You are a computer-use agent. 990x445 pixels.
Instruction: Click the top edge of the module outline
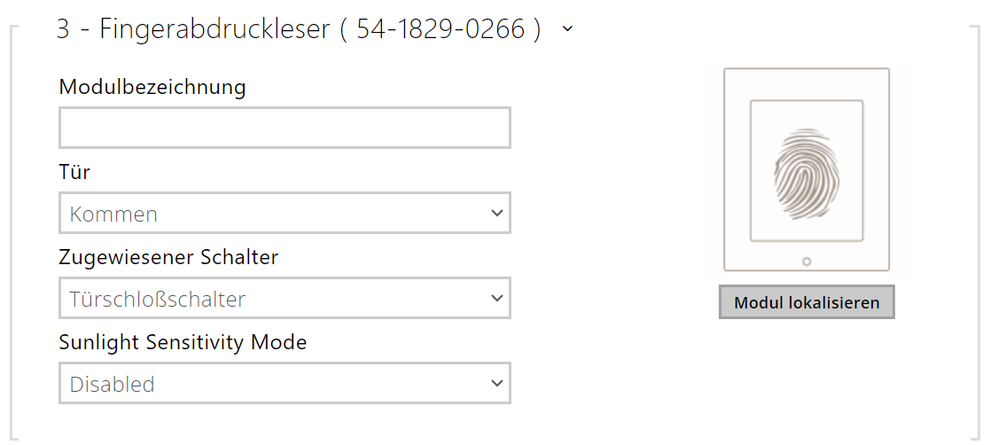coord(806,69)
